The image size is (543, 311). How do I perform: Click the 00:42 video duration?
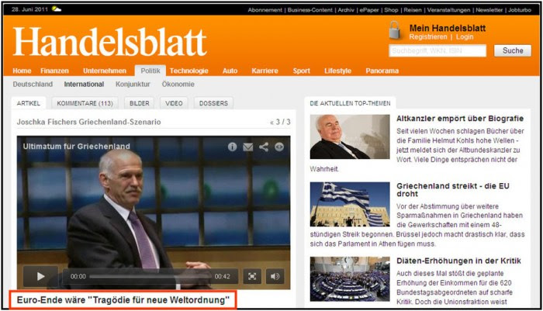222,276
